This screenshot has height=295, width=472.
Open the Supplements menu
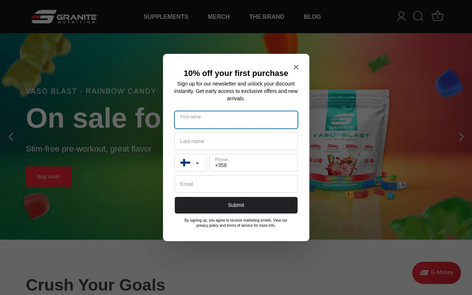pos(166,17)
